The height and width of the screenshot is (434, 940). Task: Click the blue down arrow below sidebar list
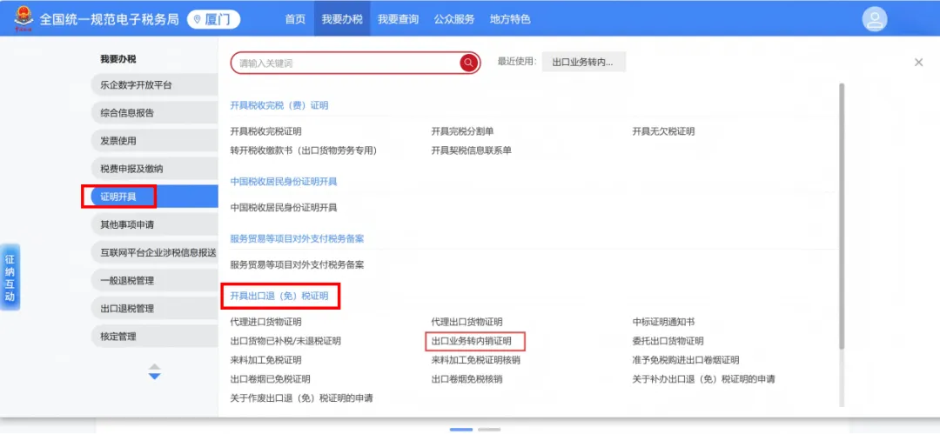pos(155,376)
